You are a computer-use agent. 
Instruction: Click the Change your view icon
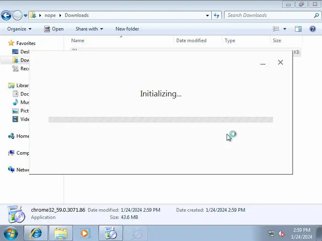tap(276, 29)
